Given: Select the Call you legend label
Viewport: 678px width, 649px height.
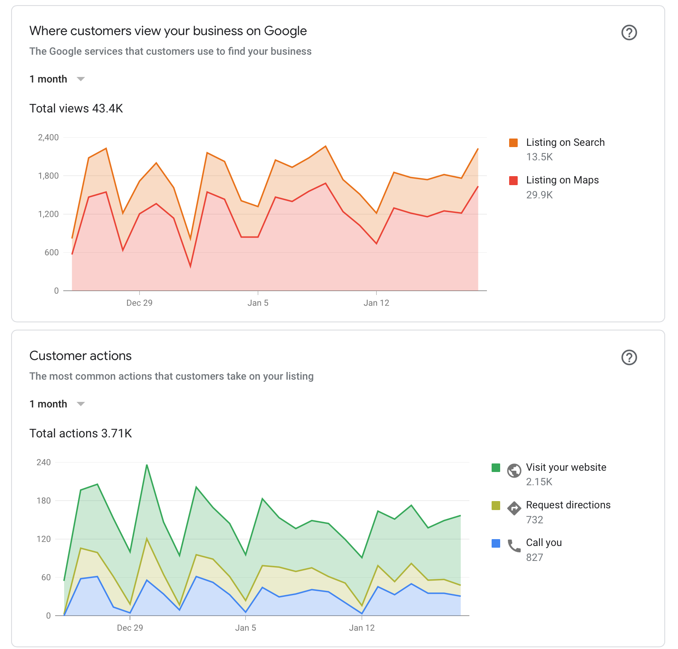Looking at the screenshot, I should click(x=544, y=543).
